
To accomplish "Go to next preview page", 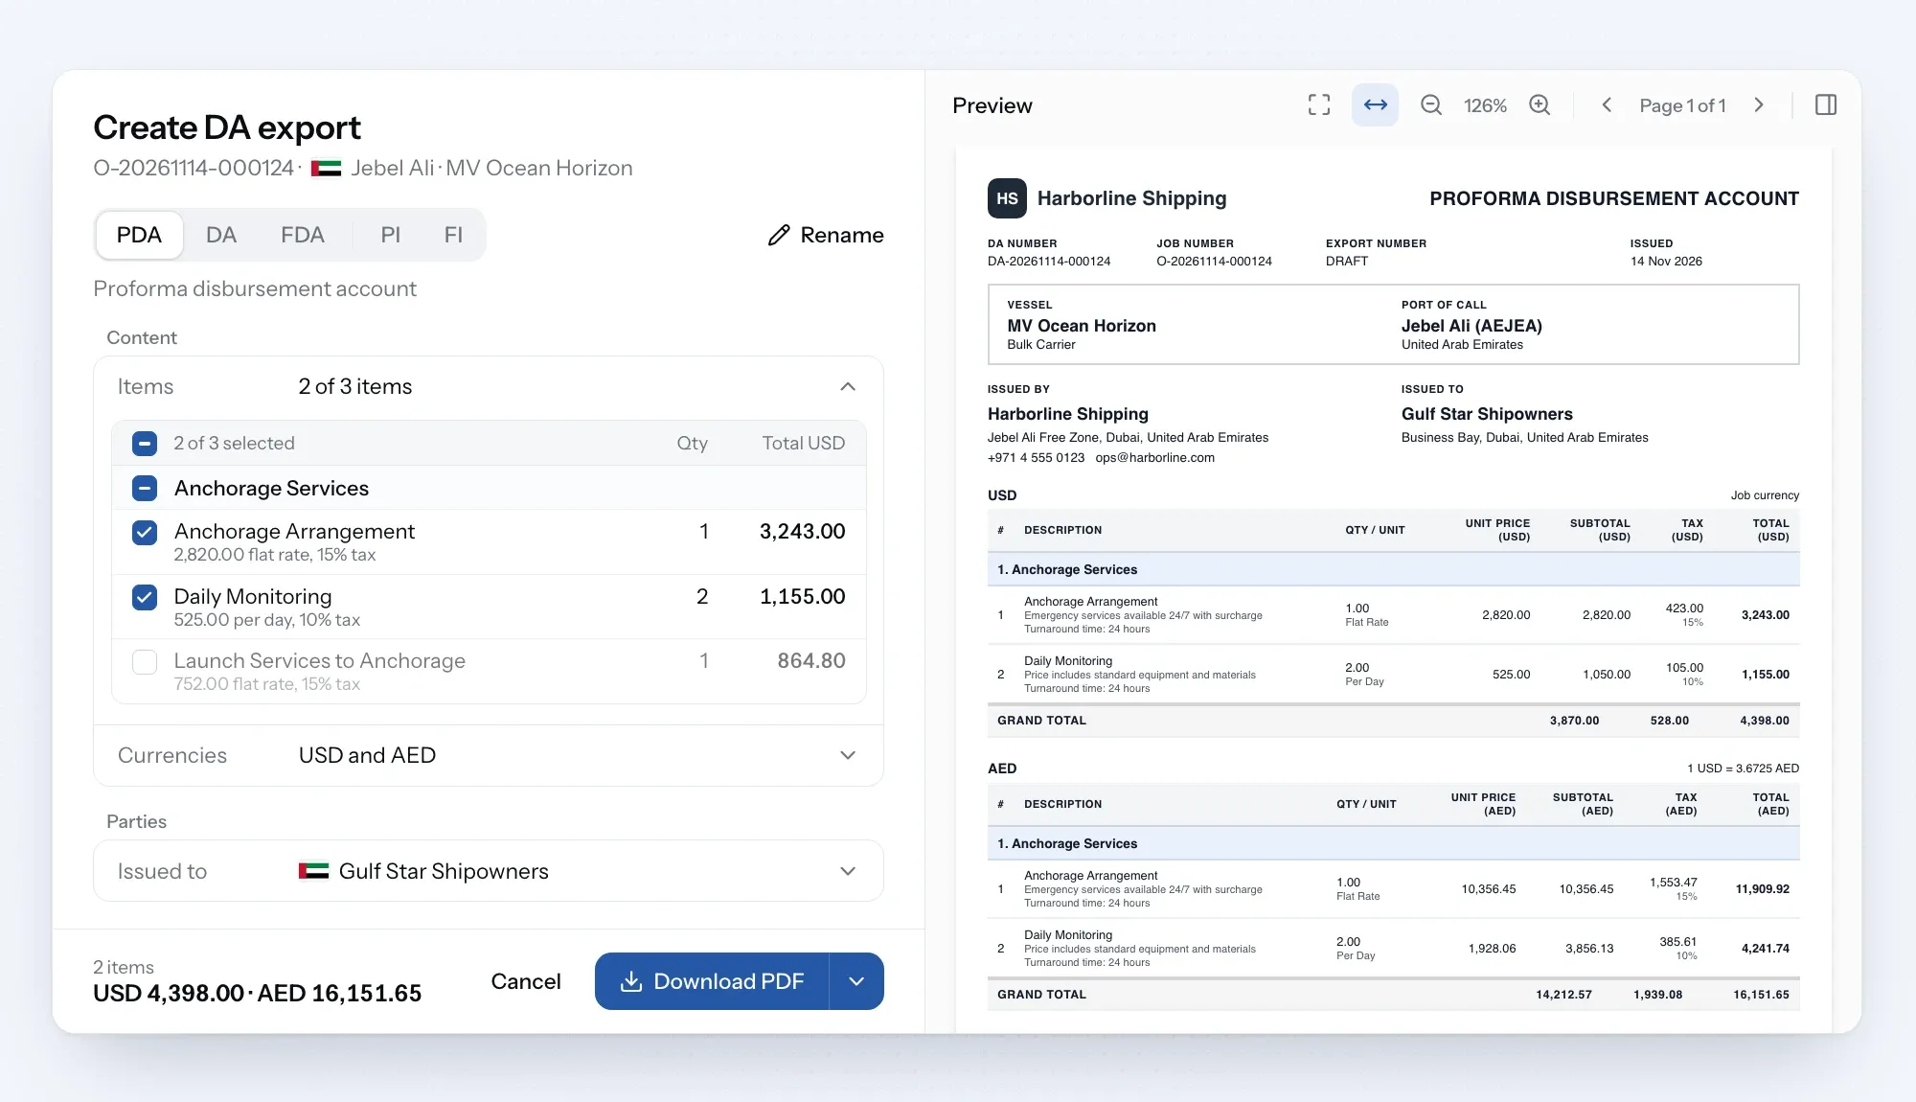I will click(1759, 105).
